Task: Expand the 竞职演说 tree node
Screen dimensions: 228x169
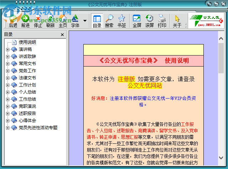Action: (7, 106)
